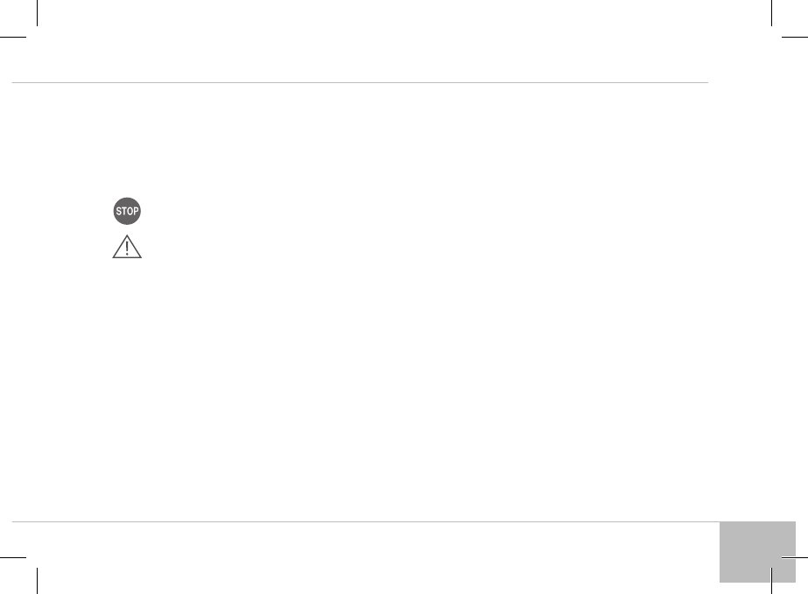
Task: Click the top-right vertical crop mark
Action: click(x=770, y=13)
